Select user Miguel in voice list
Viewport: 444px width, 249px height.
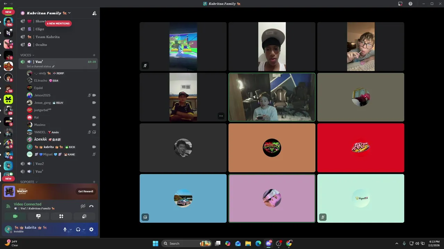(61, 154)
